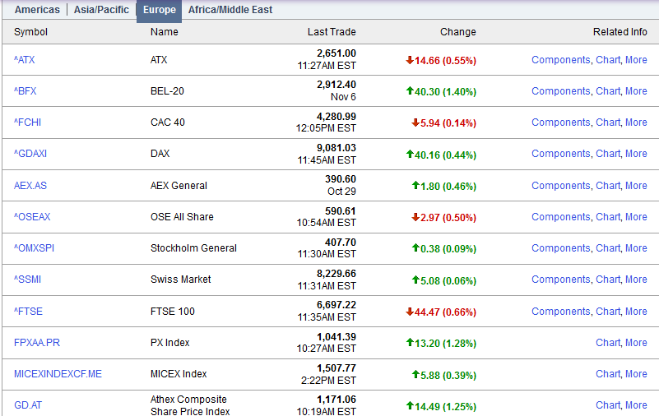This screenshot has width=659, height=416.
Task: Click the green up arrow beside 13.20 (1.28%)
Action: [x=410, y=342]
